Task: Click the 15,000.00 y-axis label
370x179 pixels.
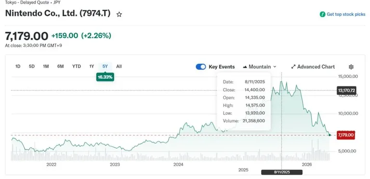Action: 348,76
